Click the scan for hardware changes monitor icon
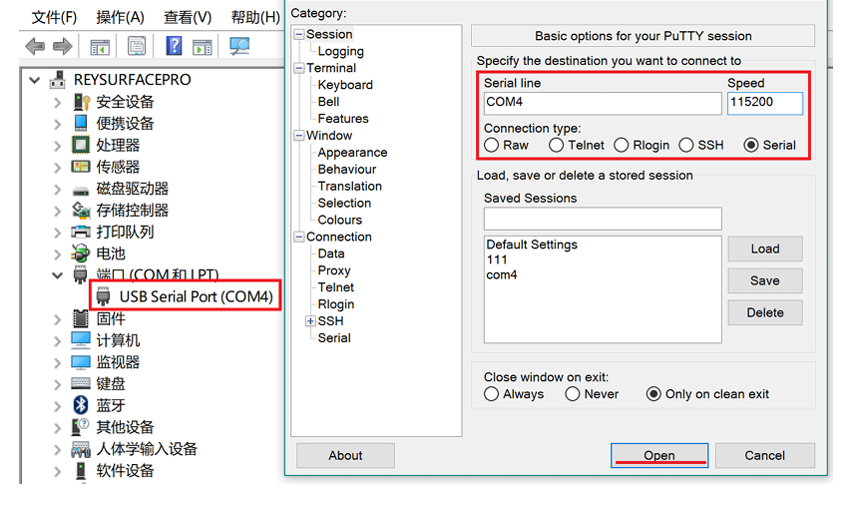 pyautogui.click(x=239, y=46)
